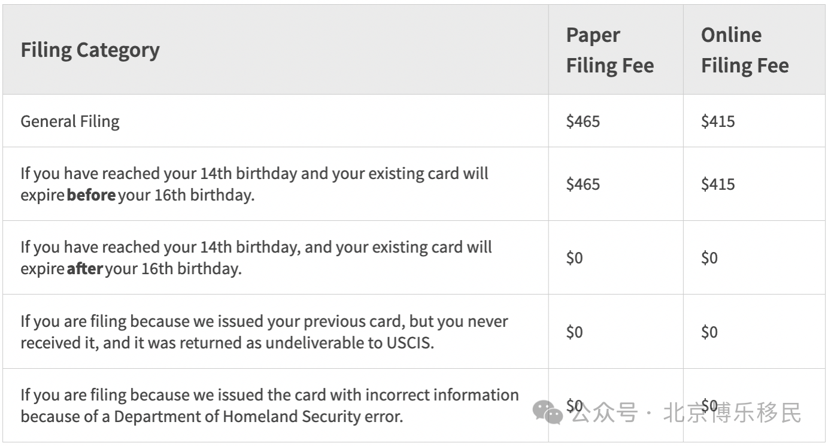Click $0 paper fee for undeliverable card row
The height and width of the screenshot is (446, 828).
coord(575,332)
